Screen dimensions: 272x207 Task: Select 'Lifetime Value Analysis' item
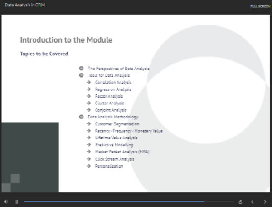pos(116,138)
